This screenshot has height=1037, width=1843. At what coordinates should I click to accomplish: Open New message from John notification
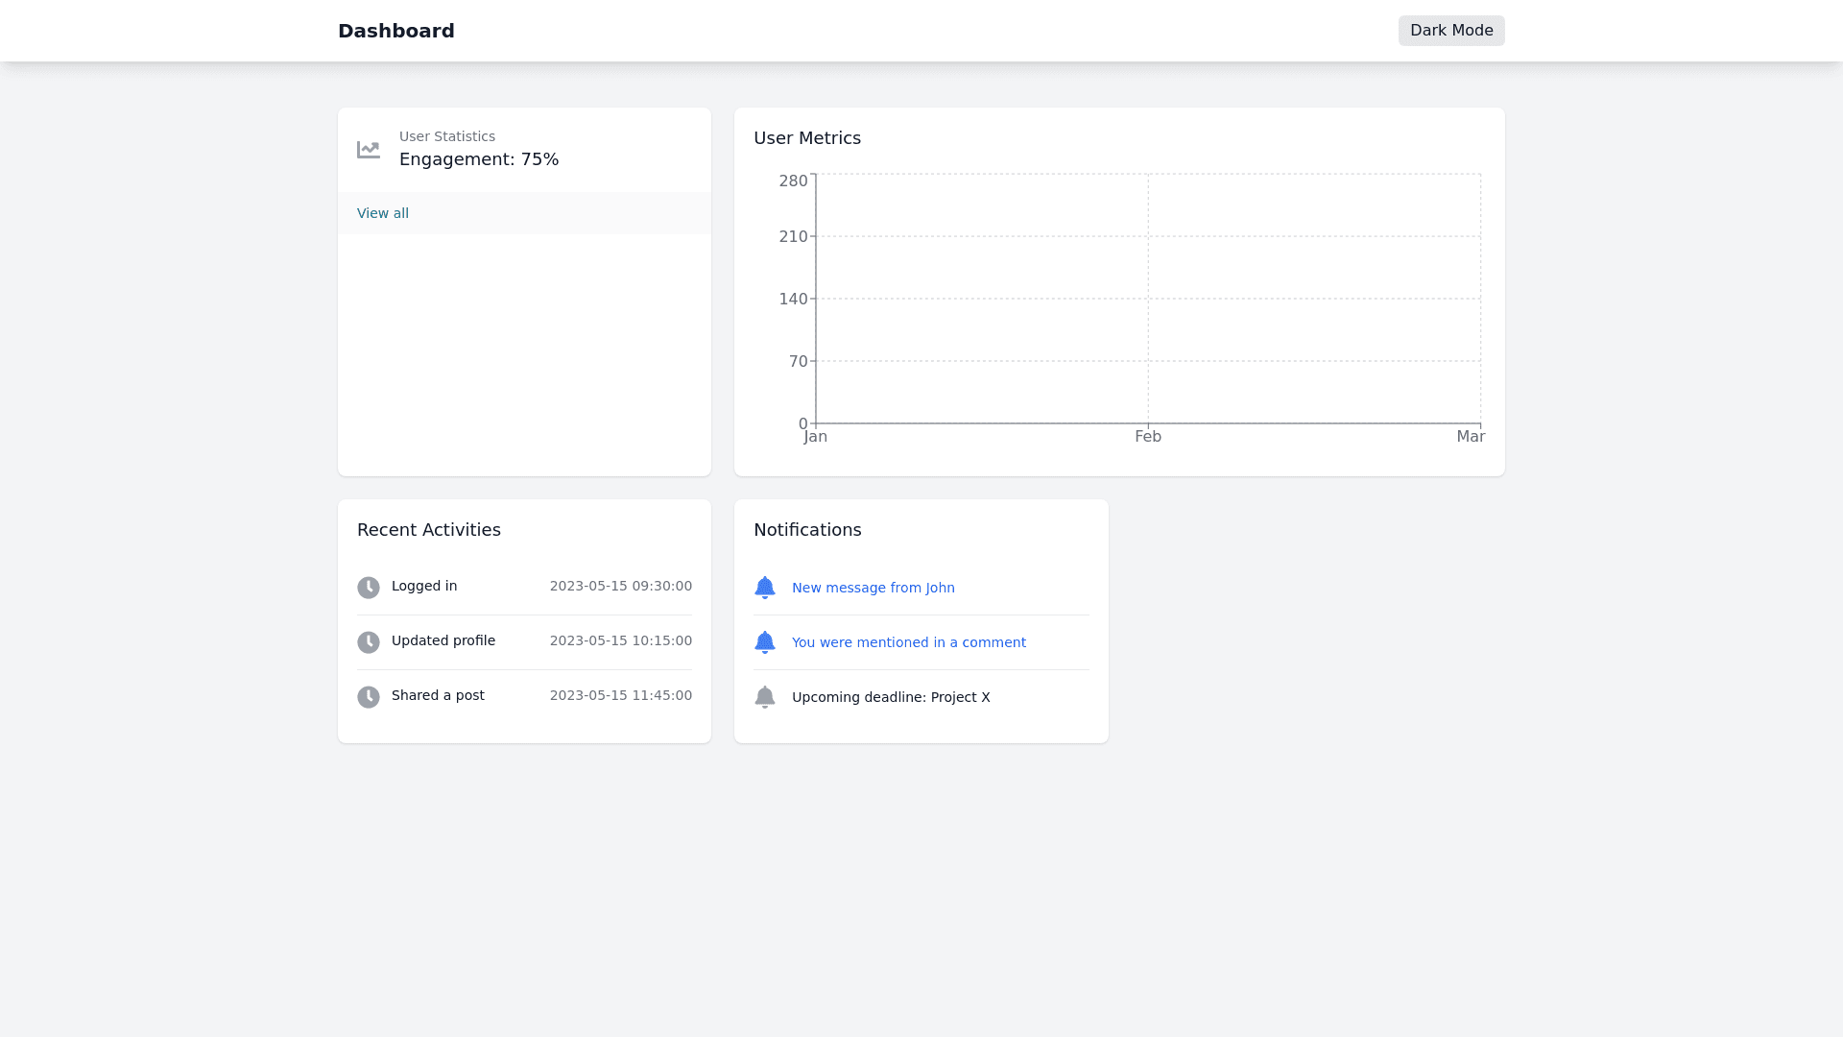(x=873, y=588)
